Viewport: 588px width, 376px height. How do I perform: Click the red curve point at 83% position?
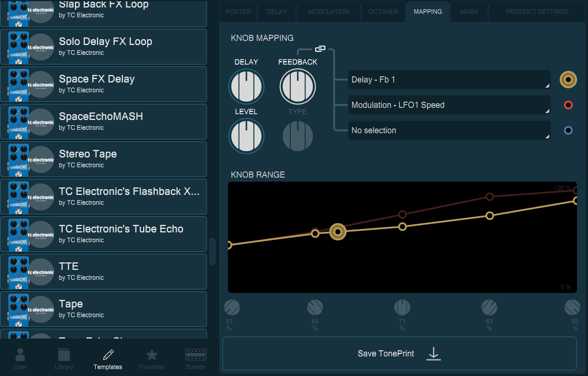pos(489,197)
